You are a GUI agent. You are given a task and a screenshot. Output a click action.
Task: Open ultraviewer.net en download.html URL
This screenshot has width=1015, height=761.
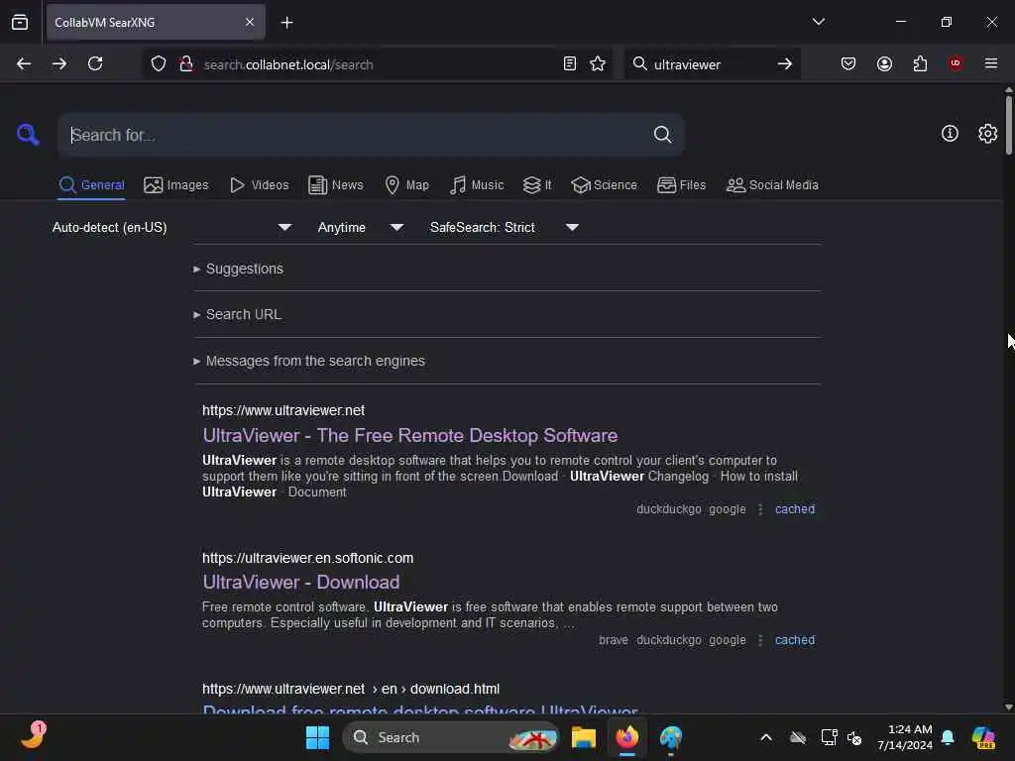351,690
